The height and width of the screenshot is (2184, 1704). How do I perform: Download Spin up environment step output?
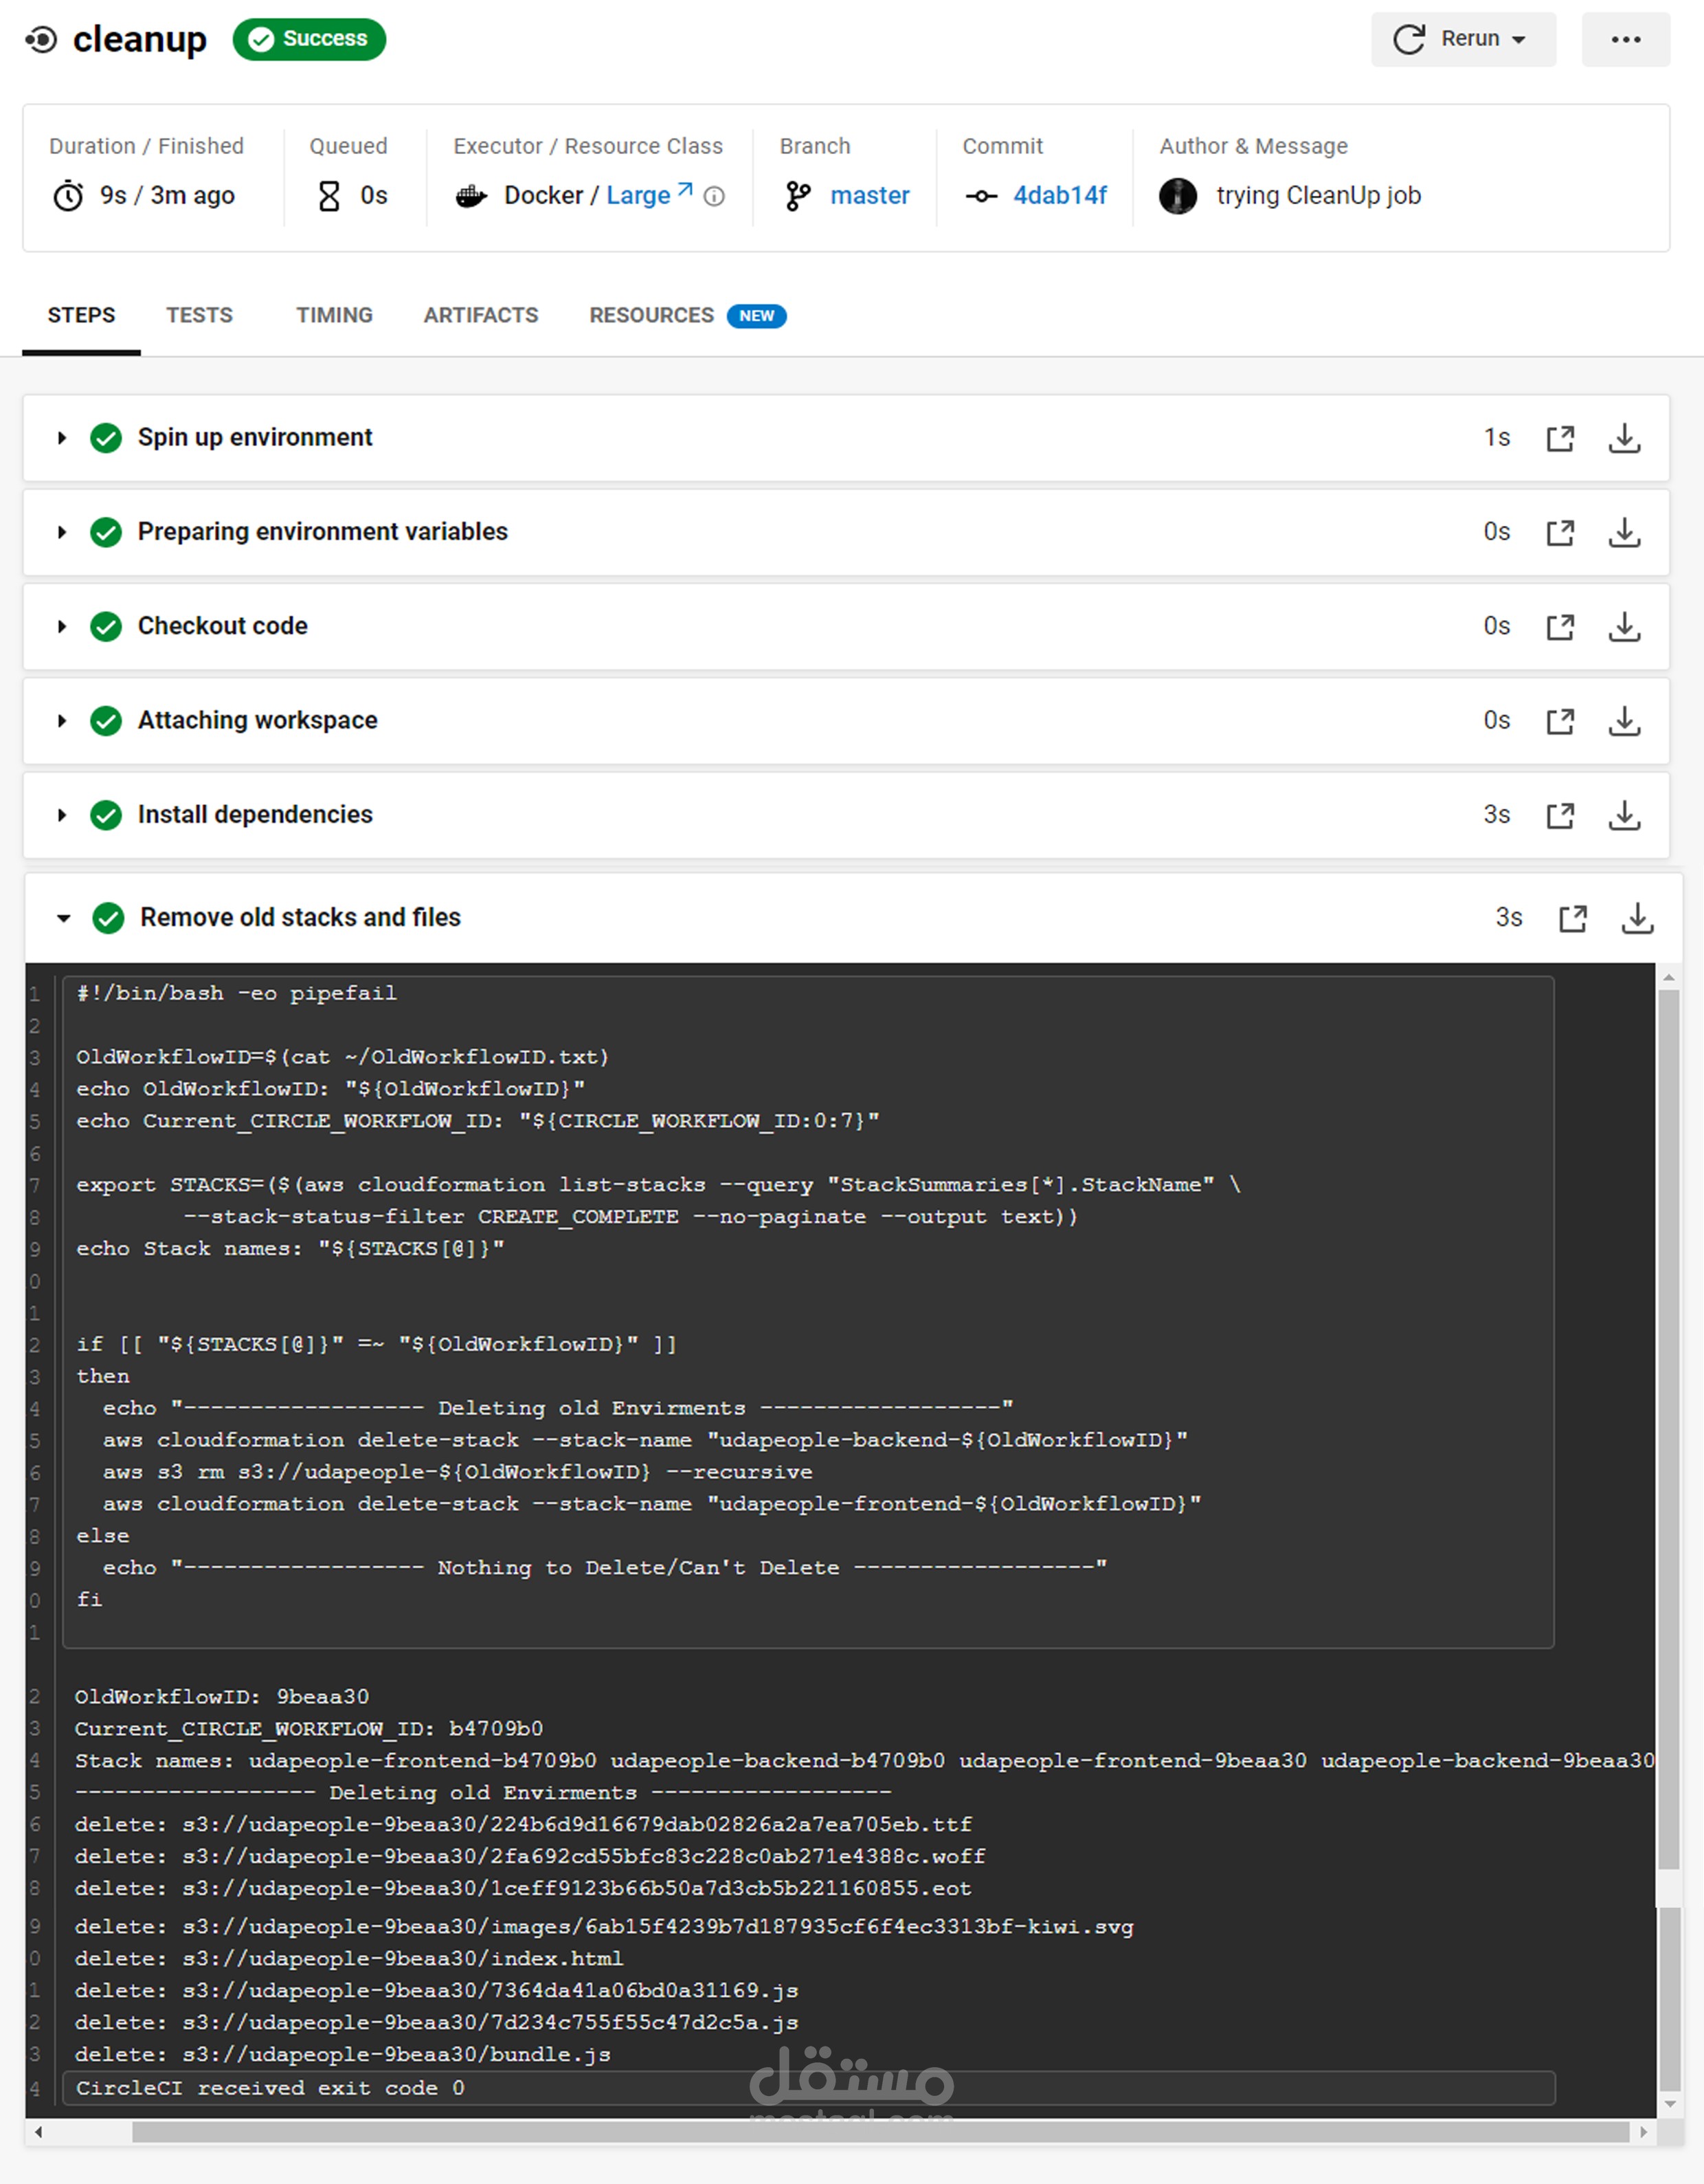1624,438
